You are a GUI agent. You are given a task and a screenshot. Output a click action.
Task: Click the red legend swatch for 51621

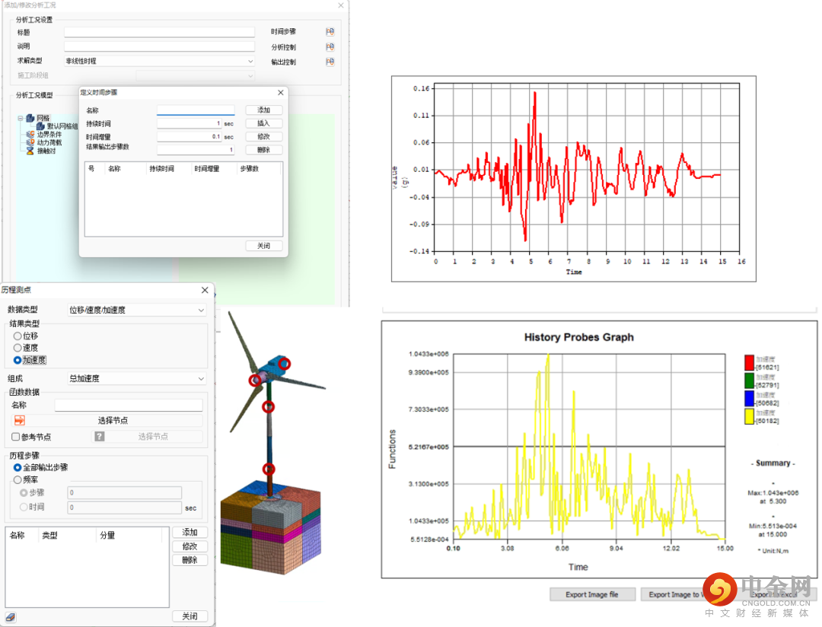click(x=749, y=362)
